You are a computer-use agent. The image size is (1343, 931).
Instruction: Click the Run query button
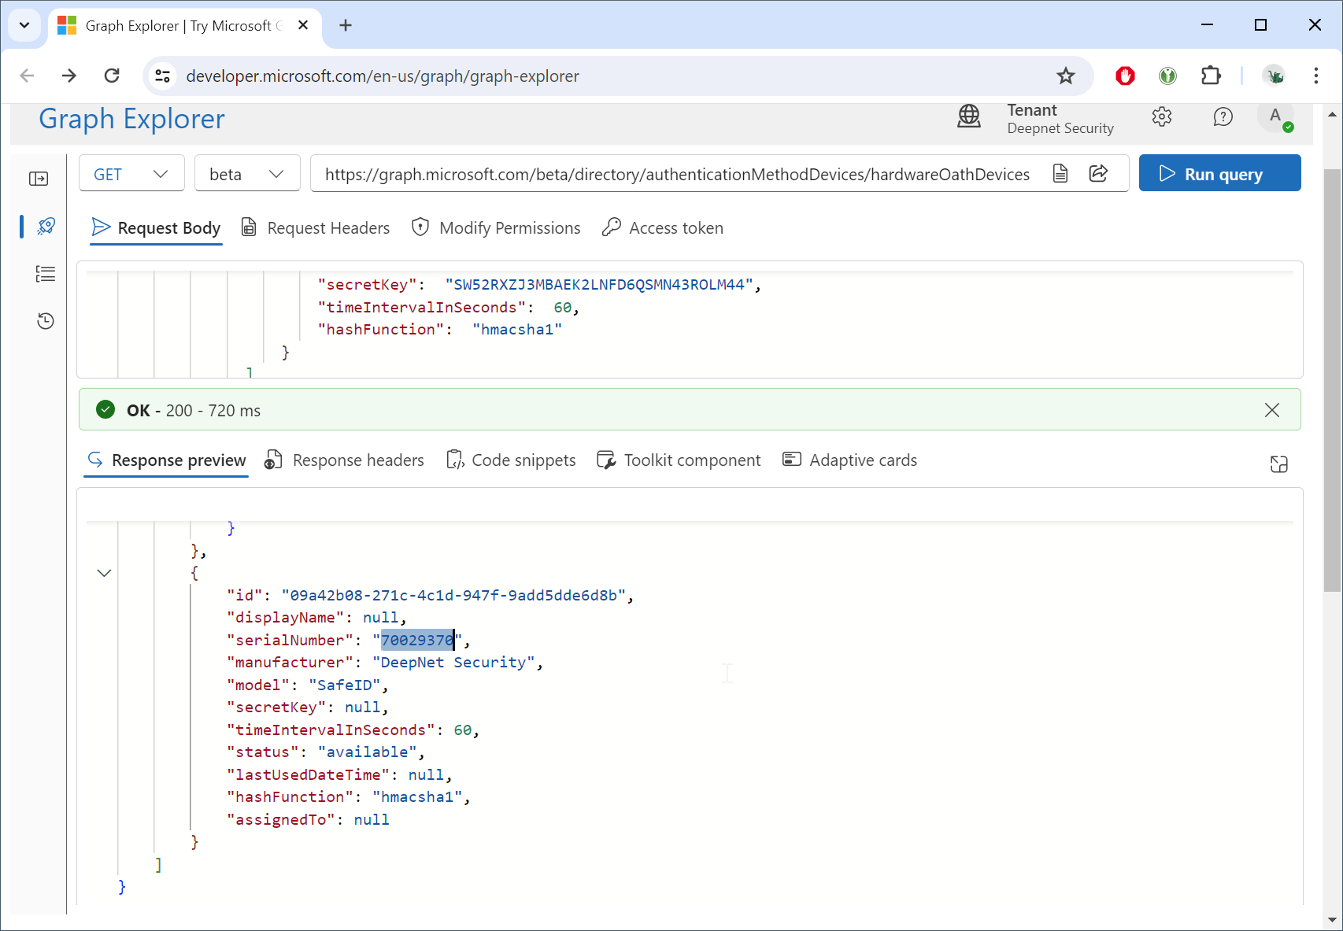click(1219, 174)
